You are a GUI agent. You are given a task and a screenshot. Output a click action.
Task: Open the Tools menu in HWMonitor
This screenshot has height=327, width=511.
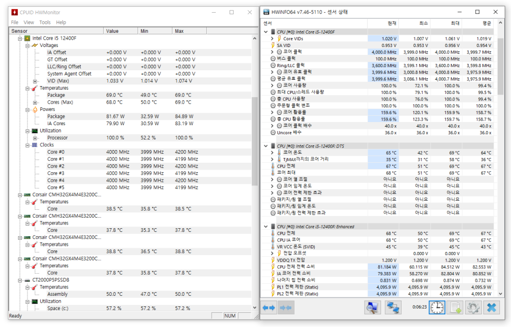click(x=45, y=22)
